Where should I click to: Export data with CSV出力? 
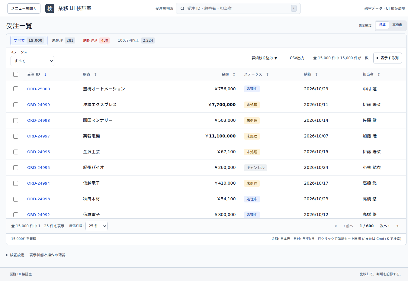[x=297, y=58]
